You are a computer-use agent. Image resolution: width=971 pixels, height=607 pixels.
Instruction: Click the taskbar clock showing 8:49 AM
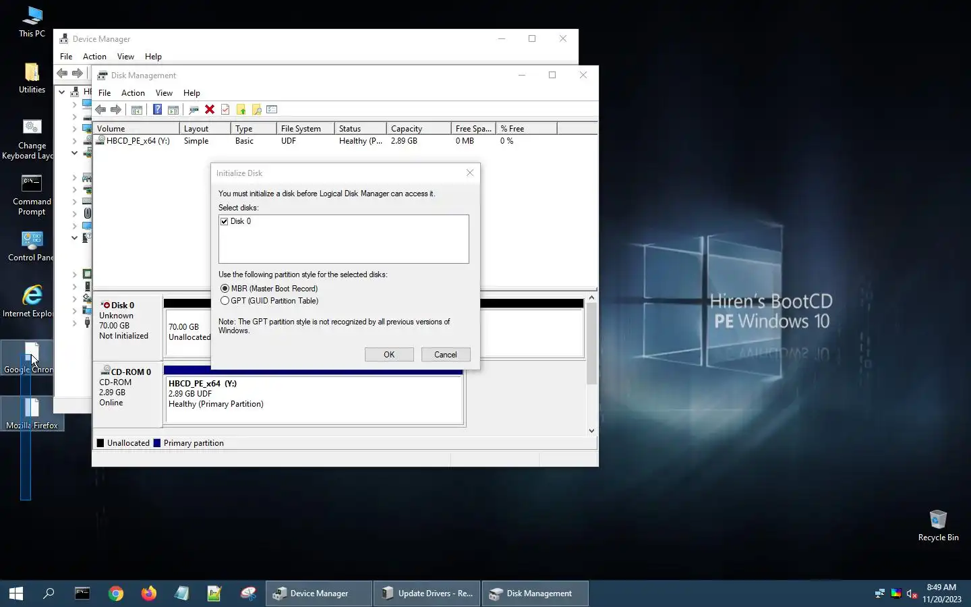942,594
